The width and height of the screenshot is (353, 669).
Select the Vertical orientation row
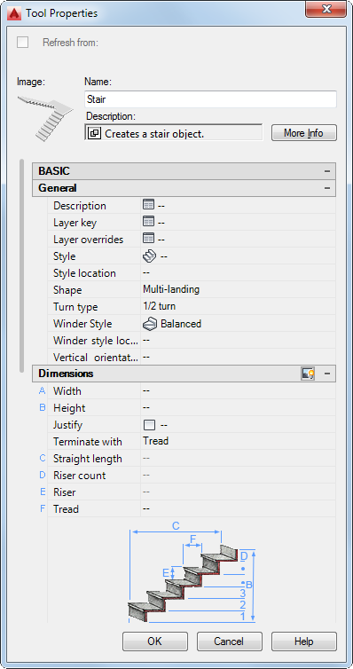(192, 357)
